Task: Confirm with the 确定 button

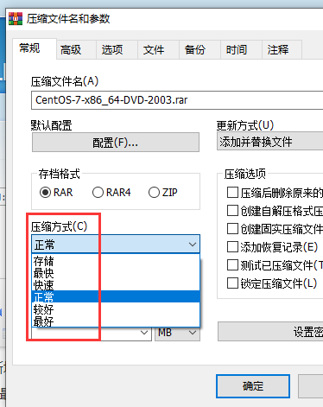Action: (x=253, y=386)
